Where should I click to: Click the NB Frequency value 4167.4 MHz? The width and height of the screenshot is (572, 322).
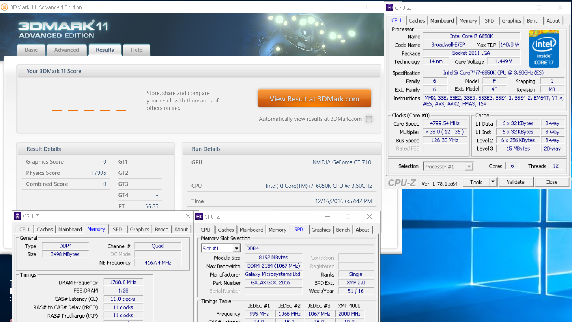[x=158, y=263]
